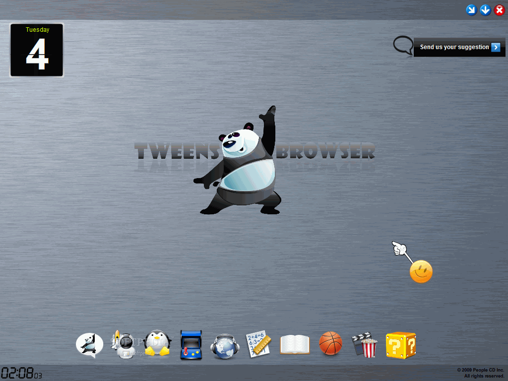Click the 2009 People CD Inc. copyright text

[480, 373]
